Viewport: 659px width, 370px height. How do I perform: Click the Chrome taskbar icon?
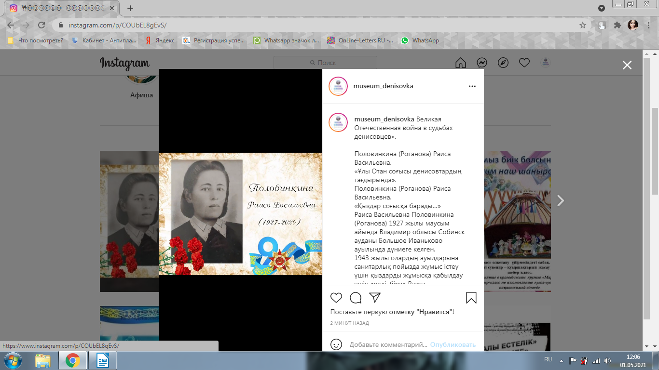pyautogui.click(x=73, y=360)
